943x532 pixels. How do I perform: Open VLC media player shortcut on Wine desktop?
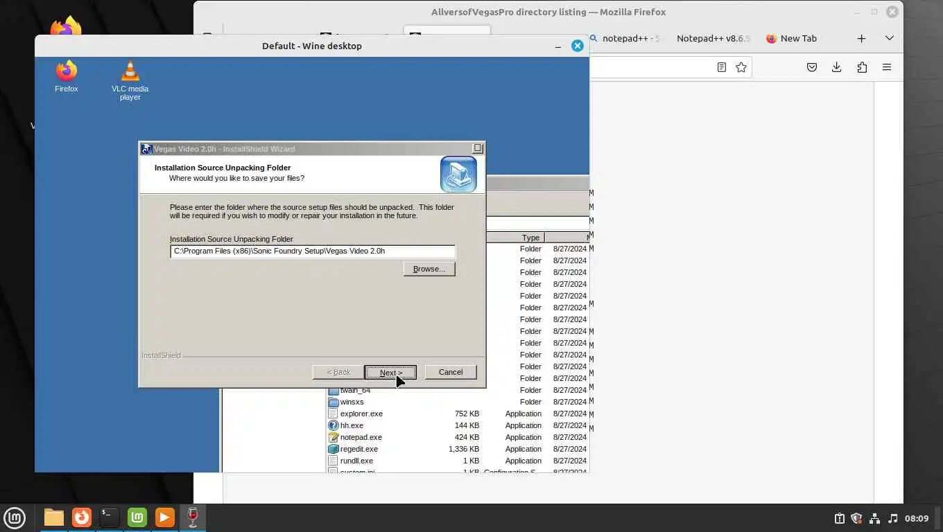[130, 80]
